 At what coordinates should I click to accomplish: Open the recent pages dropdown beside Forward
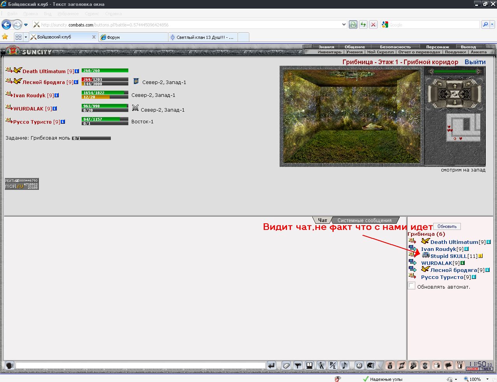tap(26, 25)
